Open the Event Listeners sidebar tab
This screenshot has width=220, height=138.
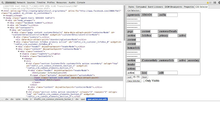click(x=155, y=7)
